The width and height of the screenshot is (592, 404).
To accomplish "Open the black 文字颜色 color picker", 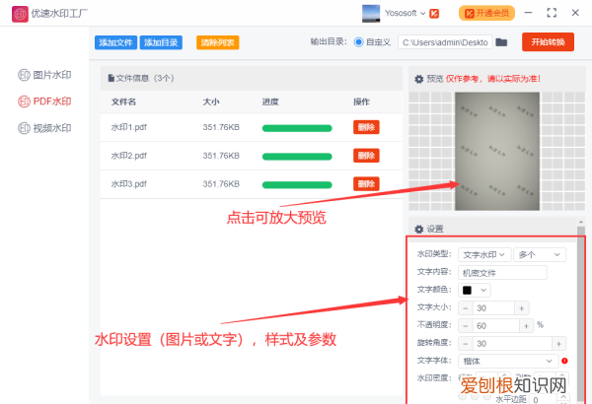I will [x=475, y=290].
